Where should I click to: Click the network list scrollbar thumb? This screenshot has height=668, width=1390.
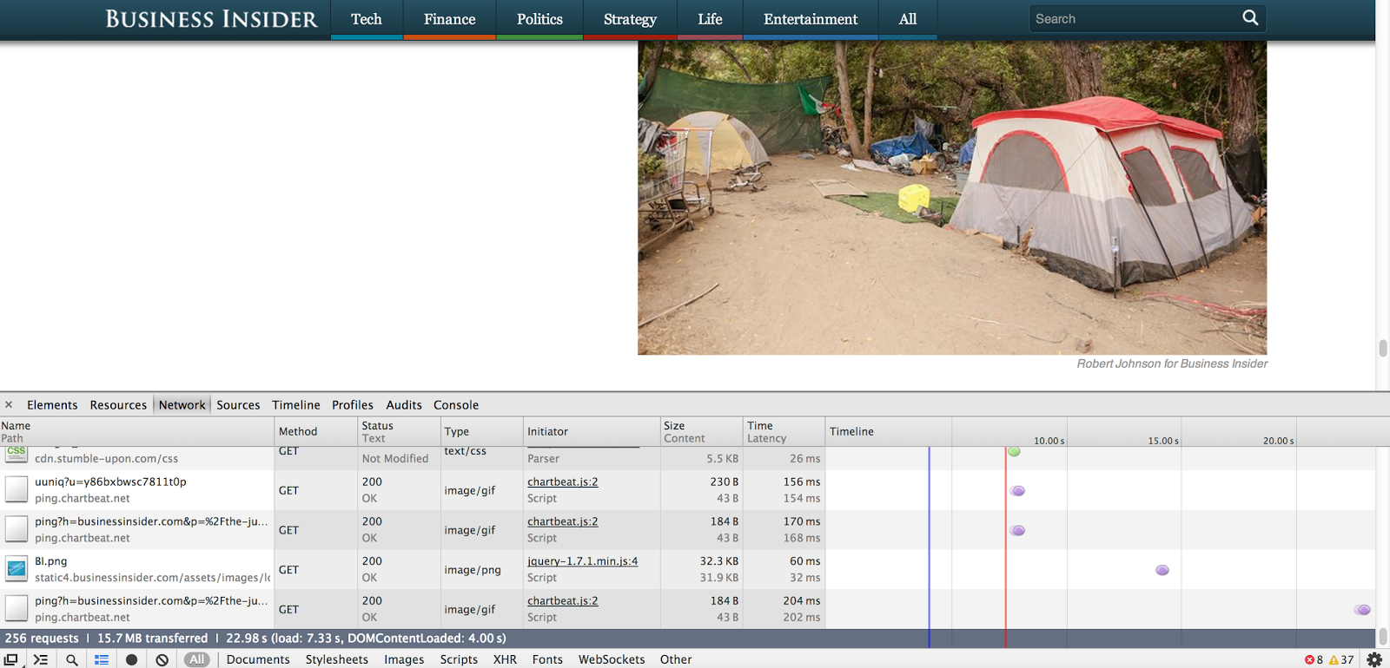(1382, 636)
